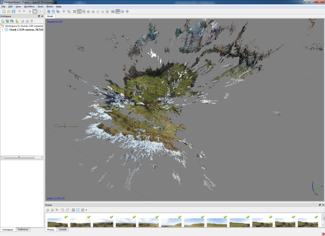
Task: Select the first photo thumbnail in Photos pane
Action: [57, 222]
